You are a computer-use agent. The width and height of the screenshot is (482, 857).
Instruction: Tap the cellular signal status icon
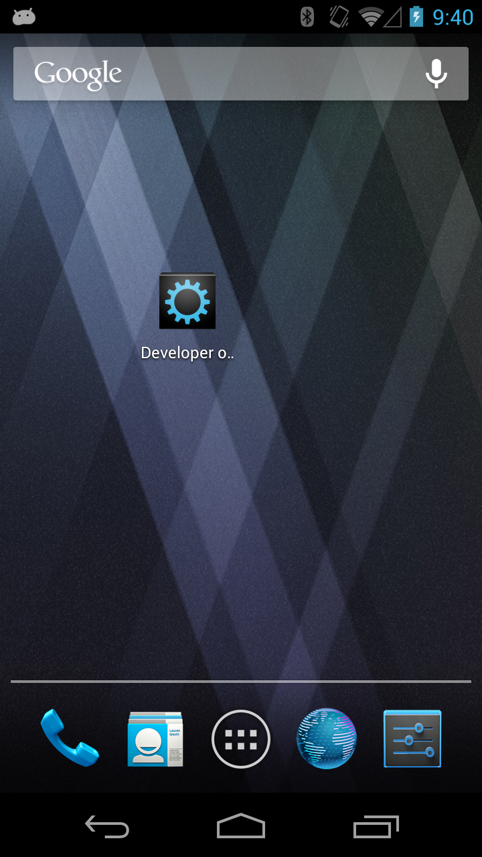[392, 17]
